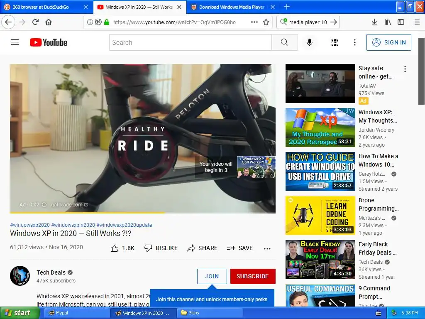Share the video

point(203,248)
